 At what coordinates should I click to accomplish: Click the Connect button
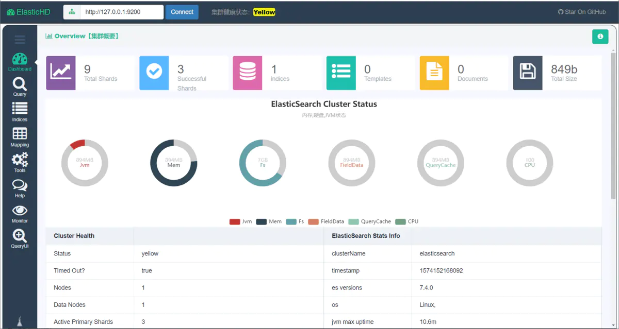click(182, 12)
